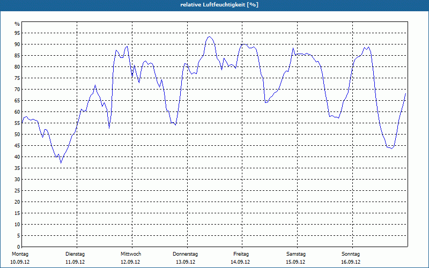Click the y-axis value '10'
The image size is (429, 268).
(x=17, y=225)
